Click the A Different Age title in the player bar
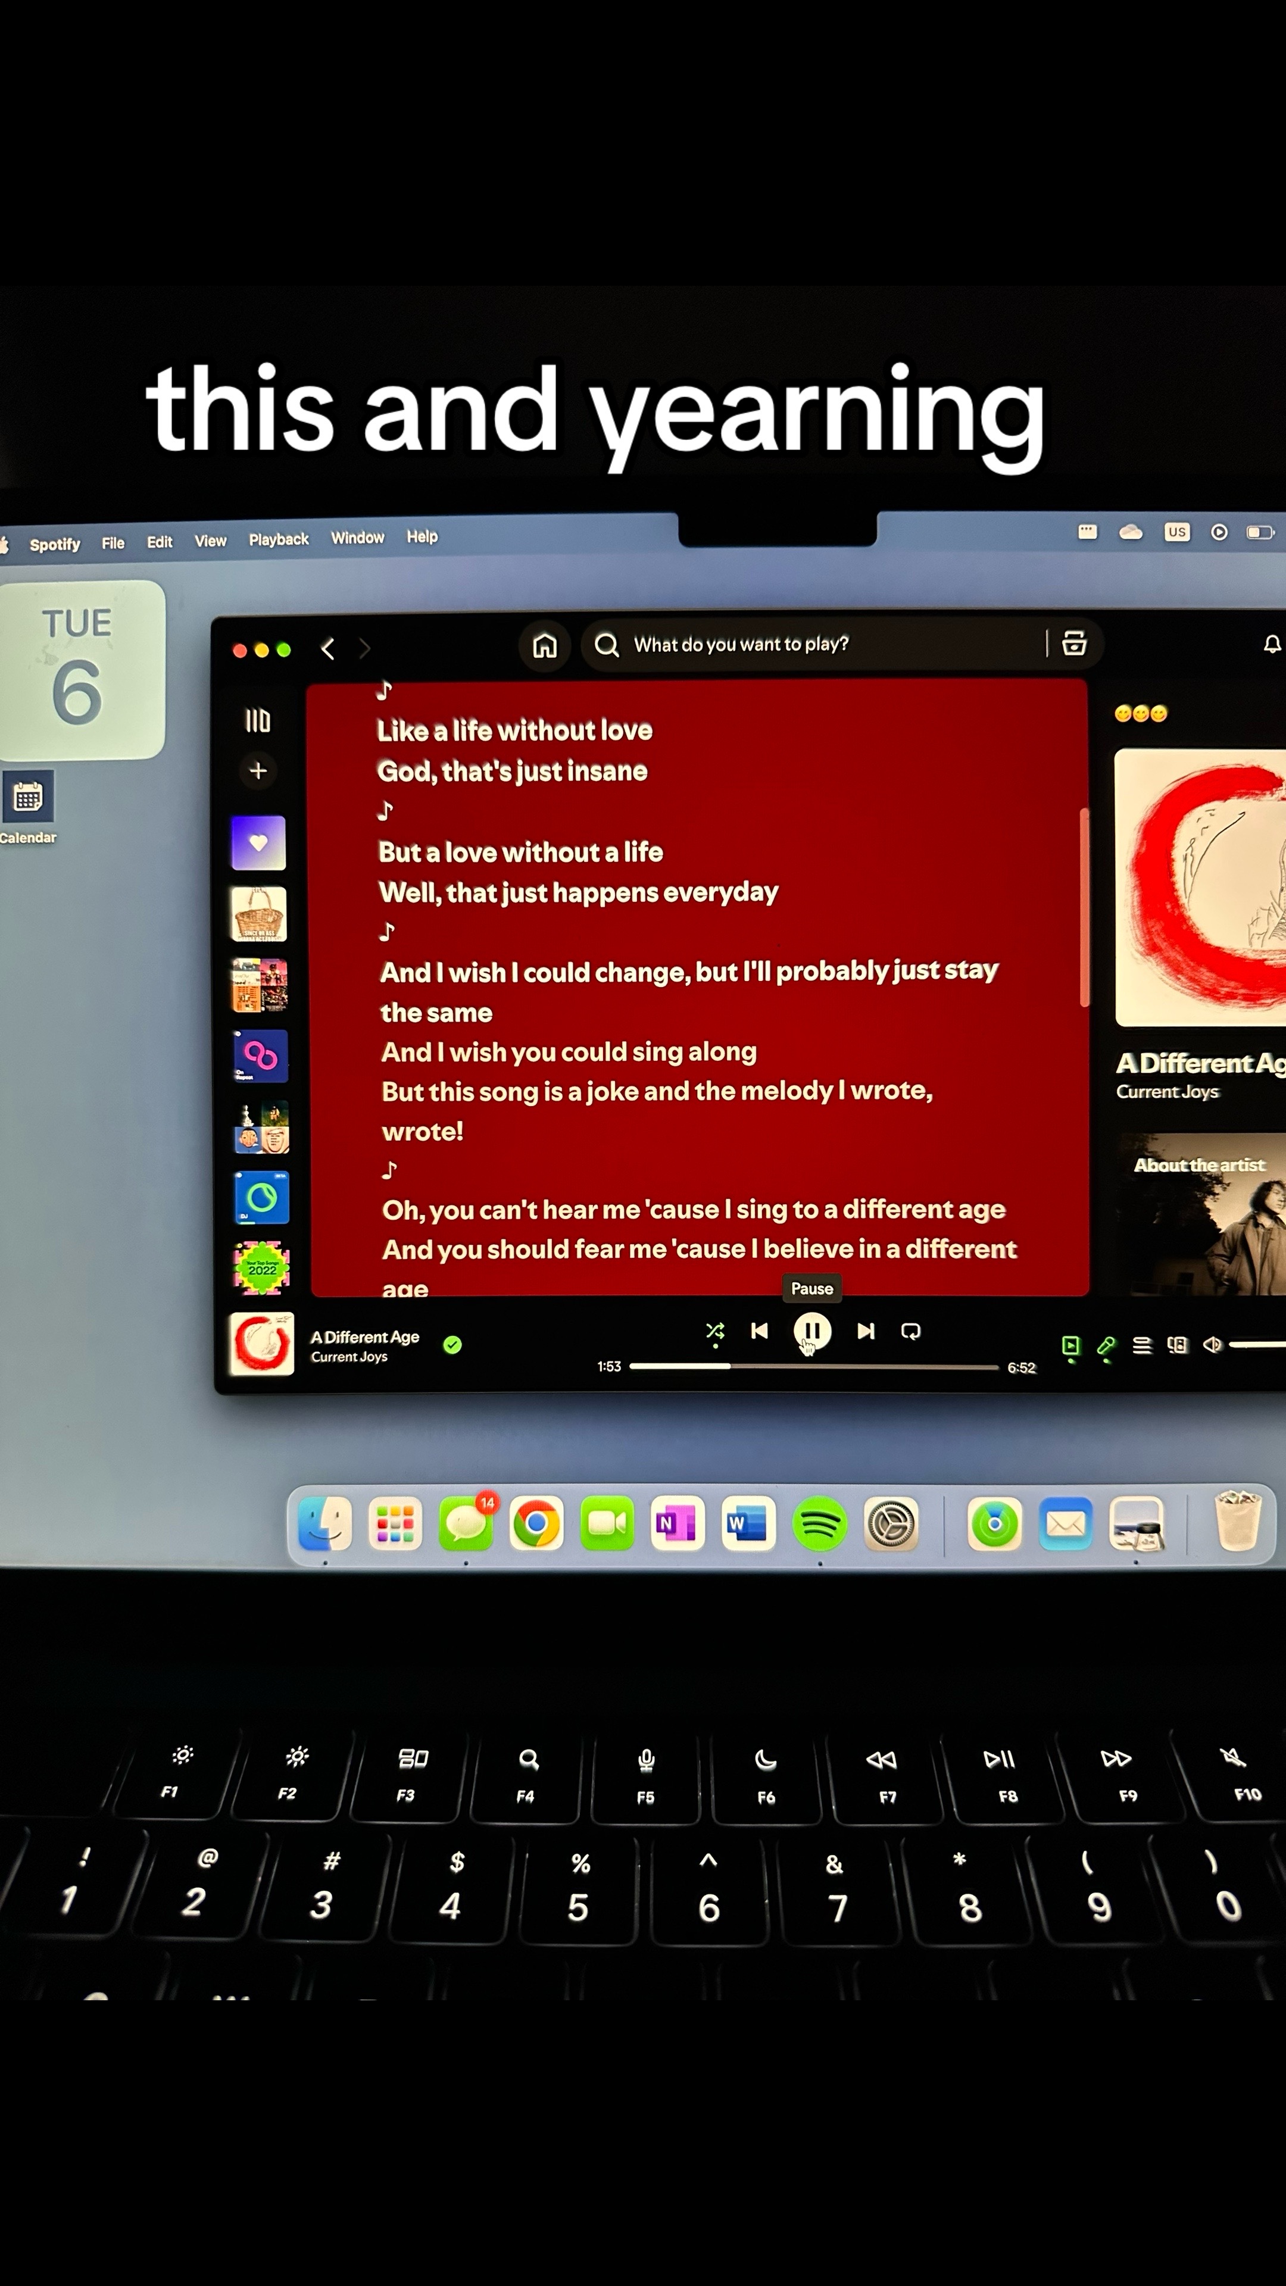 click(365, 1337)
